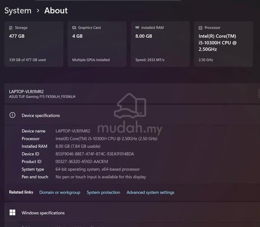Open System protection link
Image resolution: width=260 pixels, height=227 pixels.
pyautogui.click(x=104, y=192)
